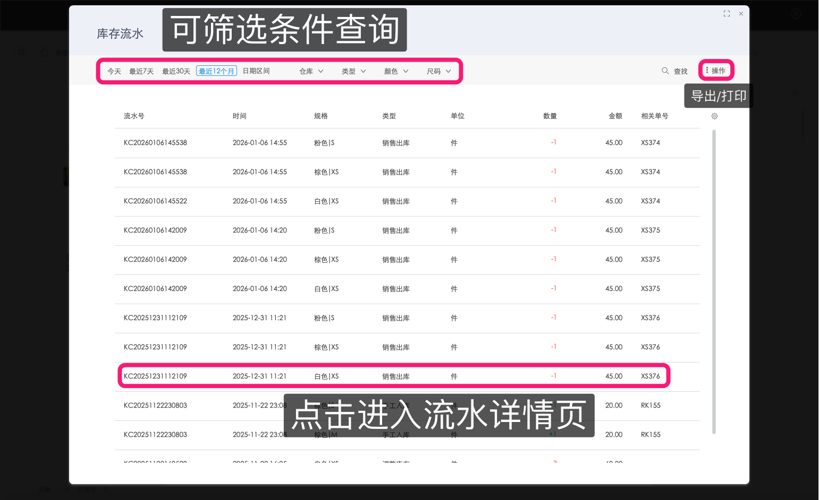Click the 时间 column header
The height and width of the screenshot is (500, 819).
(x=239, y=116)
